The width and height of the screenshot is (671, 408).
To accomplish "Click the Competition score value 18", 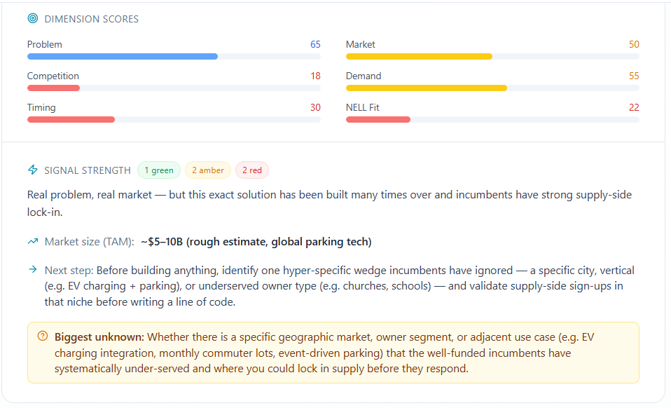I will [x=315, y=76].
